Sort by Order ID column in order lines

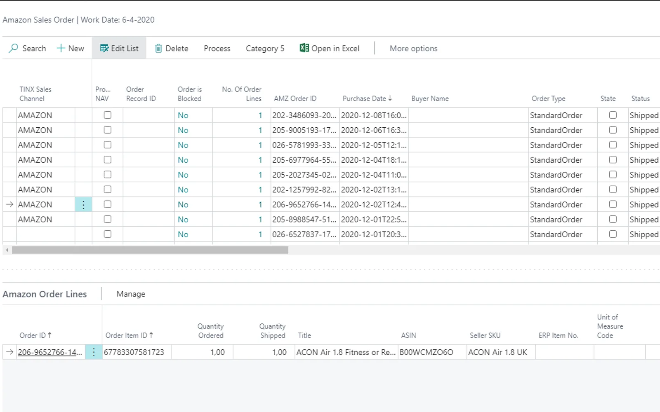click(x=35, y=335)
